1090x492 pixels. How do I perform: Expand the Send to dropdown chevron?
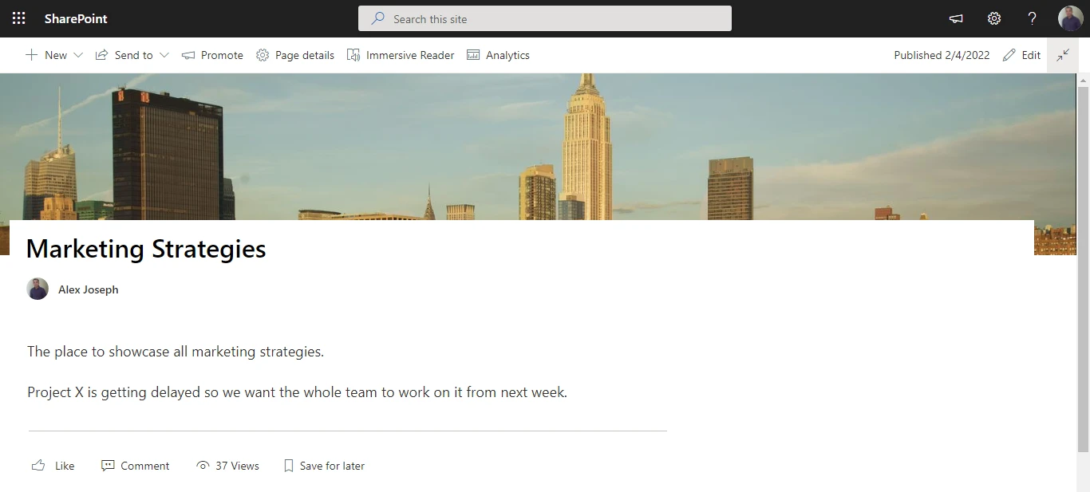coord(164,55)
